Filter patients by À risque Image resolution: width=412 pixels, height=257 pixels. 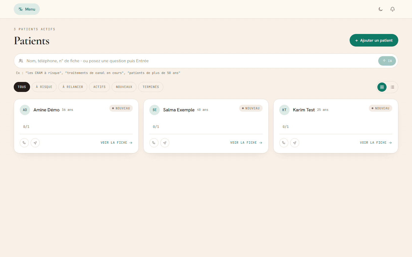tap(44, 87)
